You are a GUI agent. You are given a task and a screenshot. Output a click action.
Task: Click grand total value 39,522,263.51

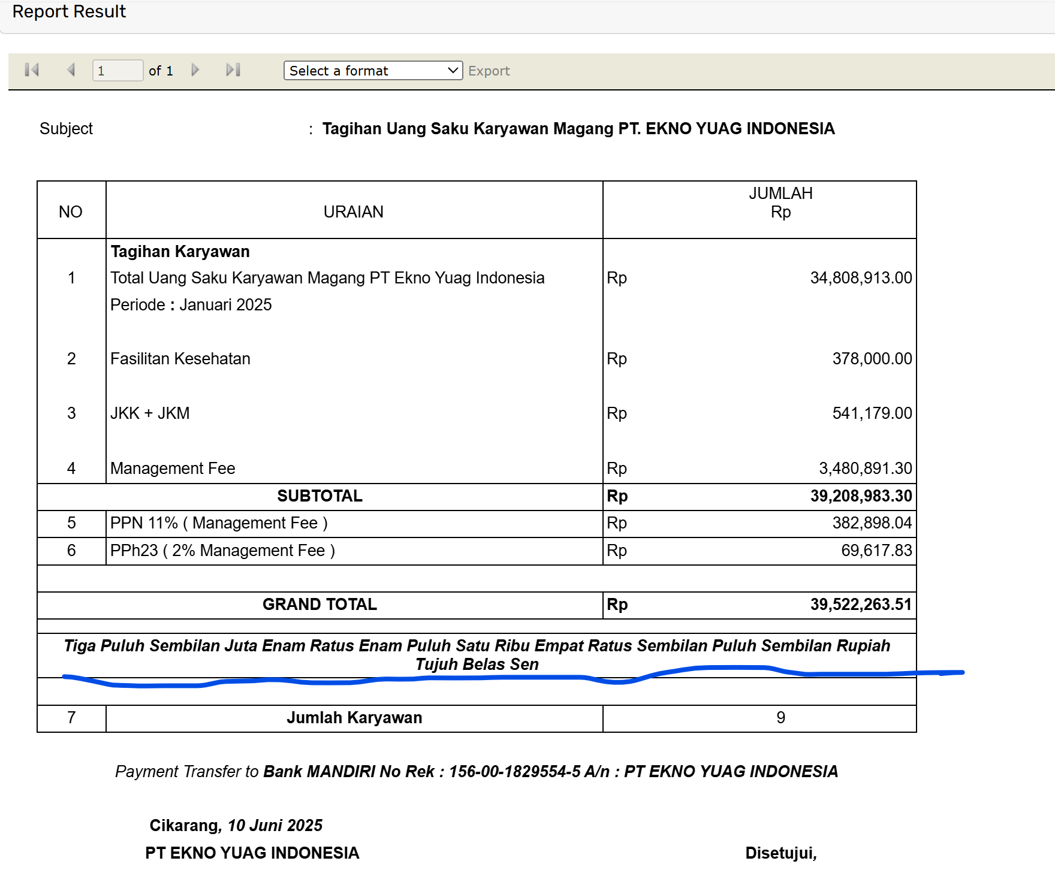tap(861, 605)
